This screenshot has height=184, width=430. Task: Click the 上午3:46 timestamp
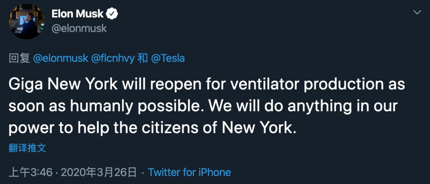[30, 172]
